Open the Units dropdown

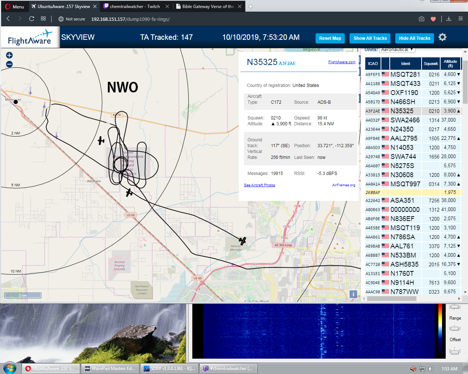tap(397, 50)
